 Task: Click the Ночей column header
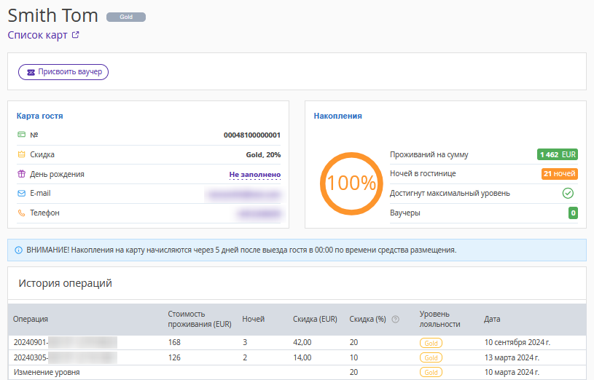click(253, 319)
